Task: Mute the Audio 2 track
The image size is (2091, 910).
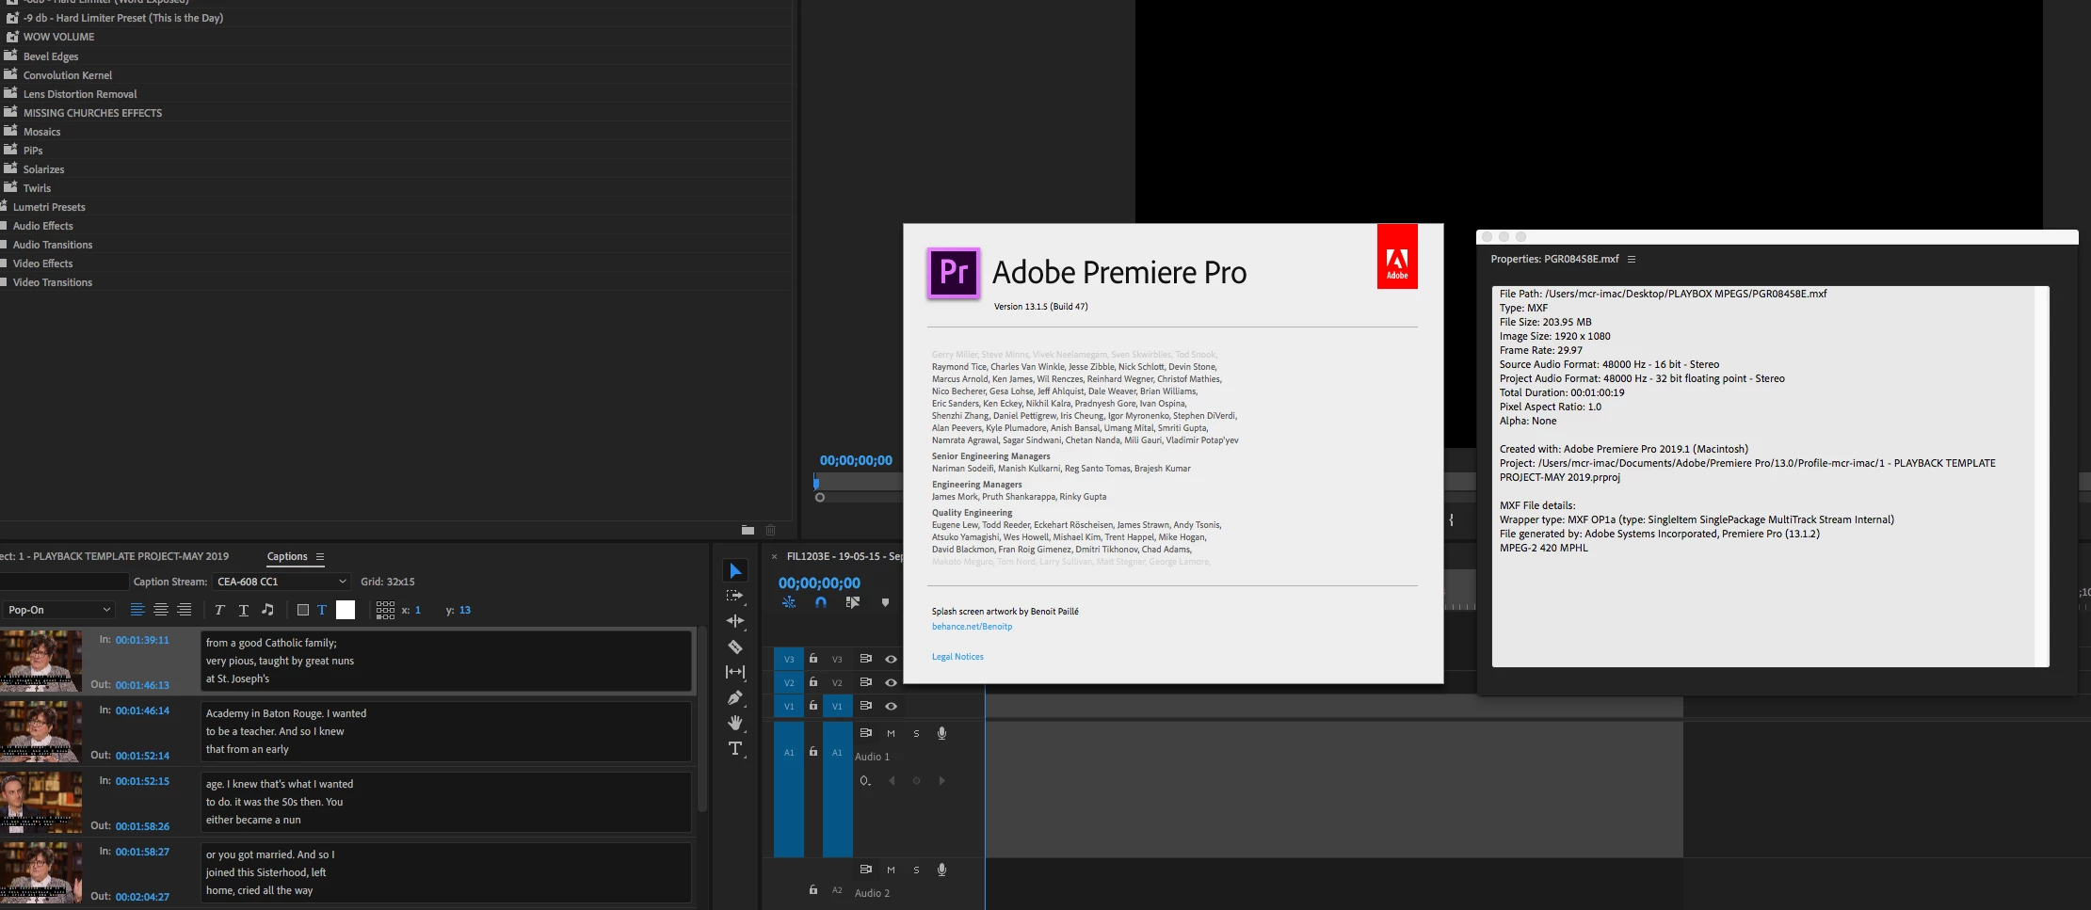Action: [891, 870]
